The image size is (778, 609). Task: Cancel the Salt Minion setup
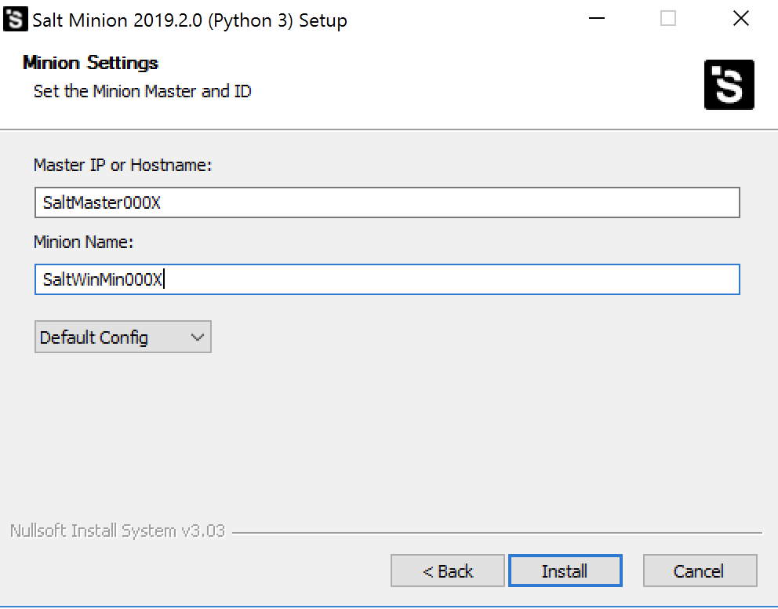(700, 571)
